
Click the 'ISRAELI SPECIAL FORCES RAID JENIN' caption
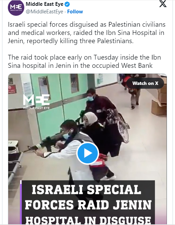coord(88,197)
